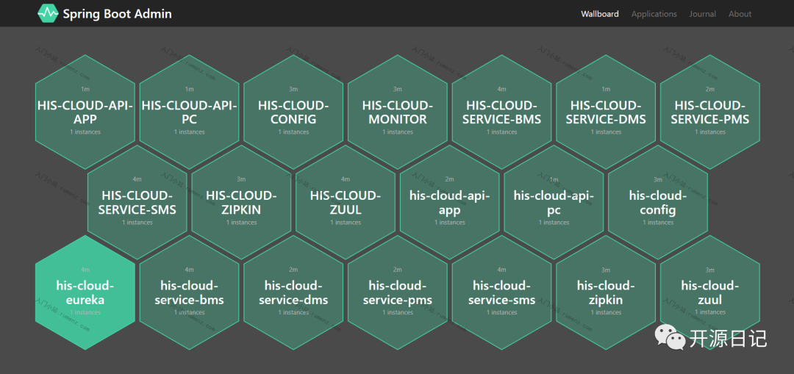The image size is (794, 374).
Task: Click the Spring Boot Admin logo icon
Action: (x=48, y=14)
